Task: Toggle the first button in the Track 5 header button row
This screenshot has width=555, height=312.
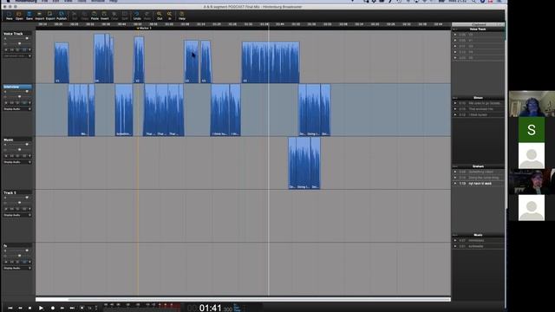Action: coord(6,209)
